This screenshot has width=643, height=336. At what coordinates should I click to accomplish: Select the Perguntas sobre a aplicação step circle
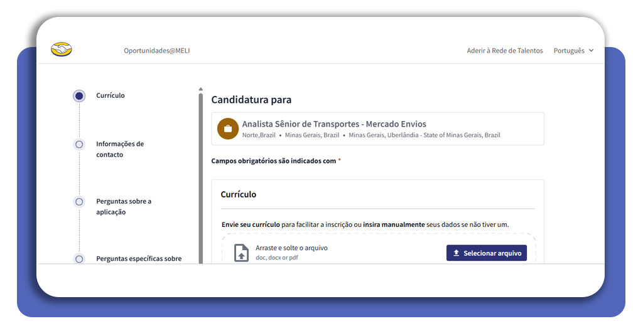tap(79, 201)
